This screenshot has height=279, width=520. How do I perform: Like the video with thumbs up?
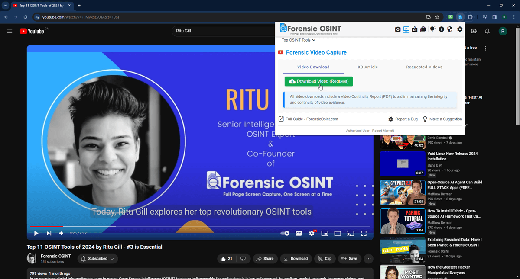coord(227,259)
